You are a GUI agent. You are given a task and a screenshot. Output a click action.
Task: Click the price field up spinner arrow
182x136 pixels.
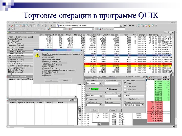101,95
